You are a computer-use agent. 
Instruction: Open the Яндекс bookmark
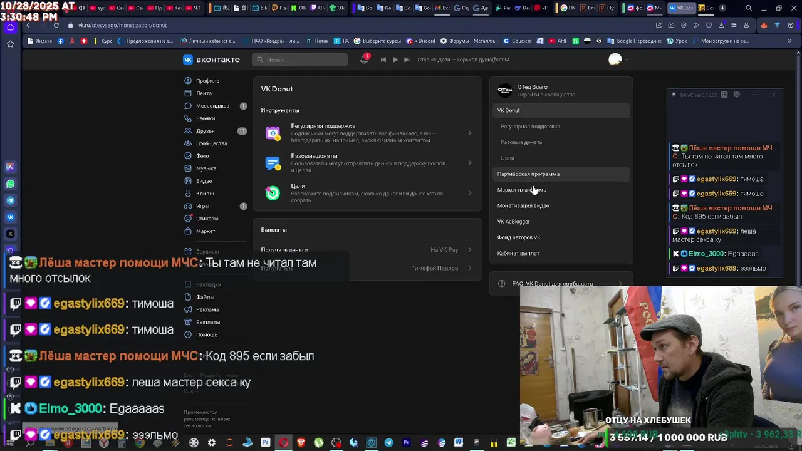[x=39, y=41]
